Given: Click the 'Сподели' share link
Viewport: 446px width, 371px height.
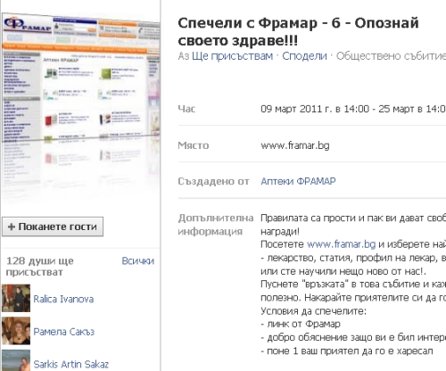Looking at the screenshot, I should coord(304,56).
